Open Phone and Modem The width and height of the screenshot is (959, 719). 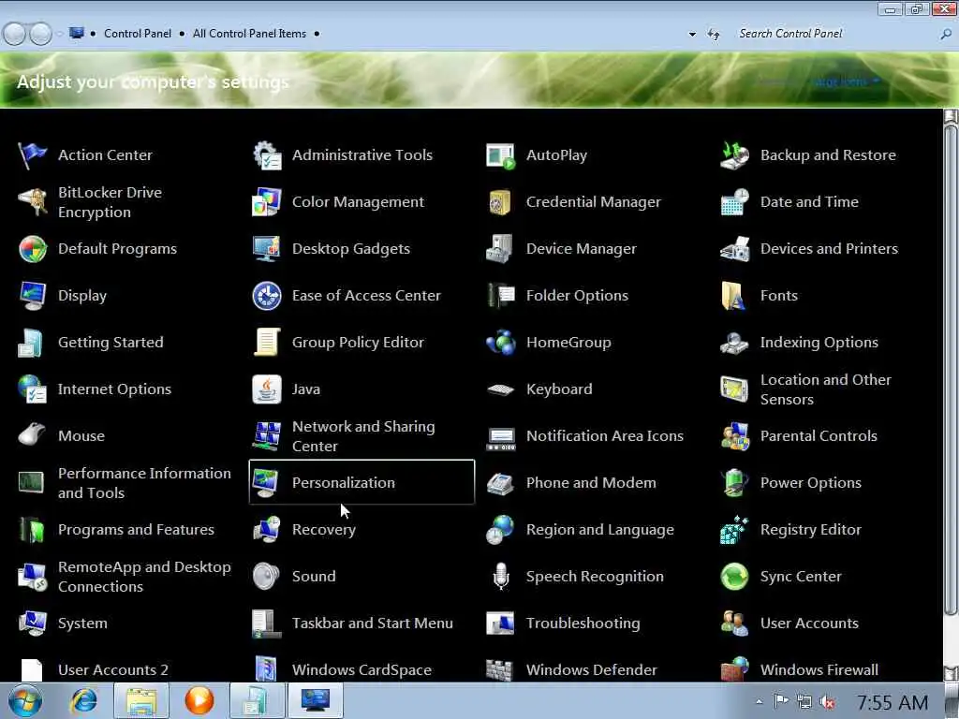tap(571, 483)
